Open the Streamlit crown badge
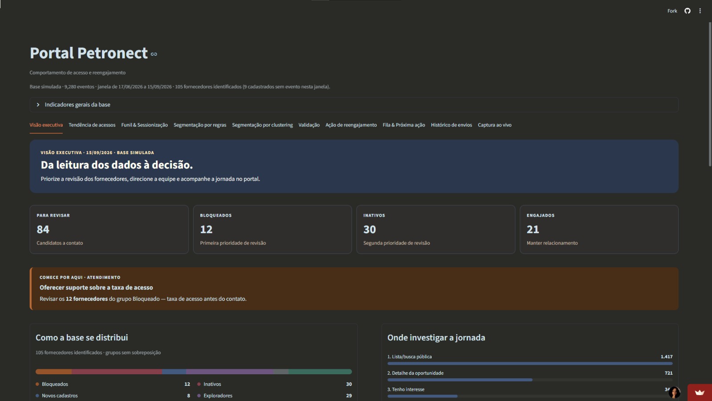Image resolution: width=712 pixels, height=401 pixels. pyautogui.click(x=700, y=393)
